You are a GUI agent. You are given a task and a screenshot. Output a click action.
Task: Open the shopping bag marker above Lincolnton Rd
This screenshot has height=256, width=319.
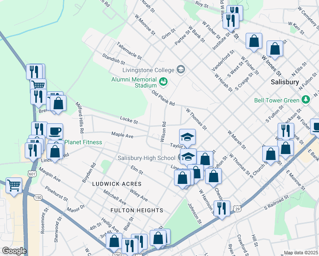pyautogui.click(x=55, y=152)
